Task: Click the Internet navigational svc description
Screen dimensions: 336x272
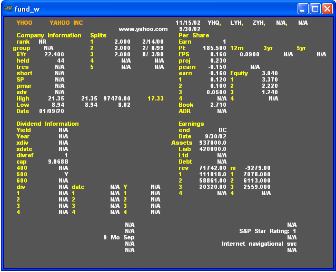Action: coord(259,244)
